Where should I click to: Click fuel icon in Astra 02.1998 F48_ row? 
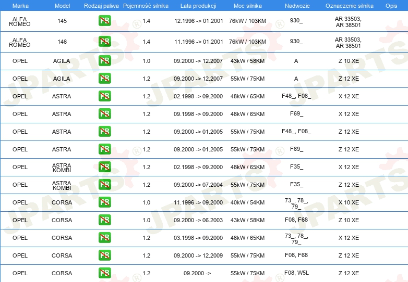[104, 96]
